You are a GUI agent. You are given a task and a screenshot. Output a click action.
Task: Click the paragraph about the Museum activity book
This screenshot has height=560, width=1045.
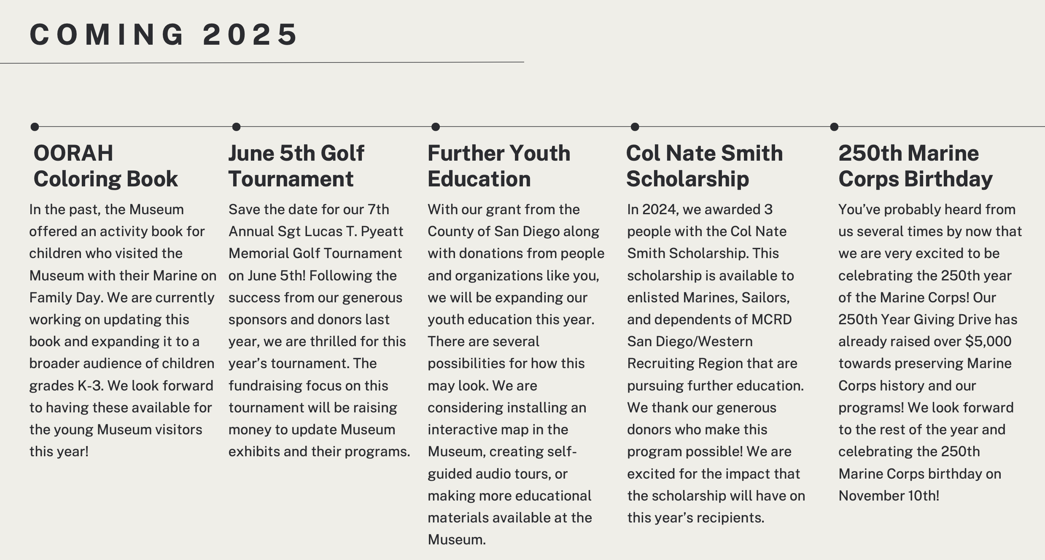(x=121, y=330)
